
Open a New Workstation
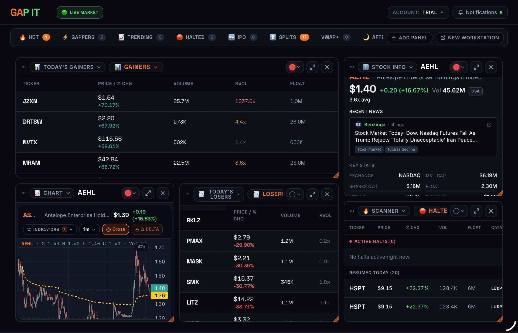pos(470,38)
